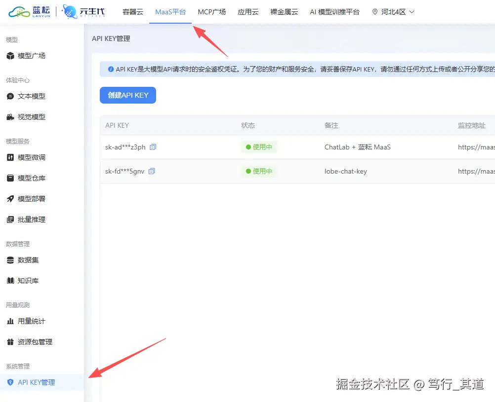Expand the 河北4区 region selector
The image size is (495, 402).
[393, 11]
